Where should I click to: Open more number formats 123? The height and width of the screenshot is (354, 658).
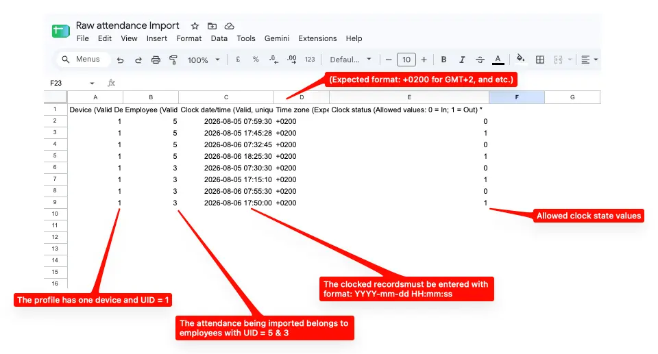[310, 60]
